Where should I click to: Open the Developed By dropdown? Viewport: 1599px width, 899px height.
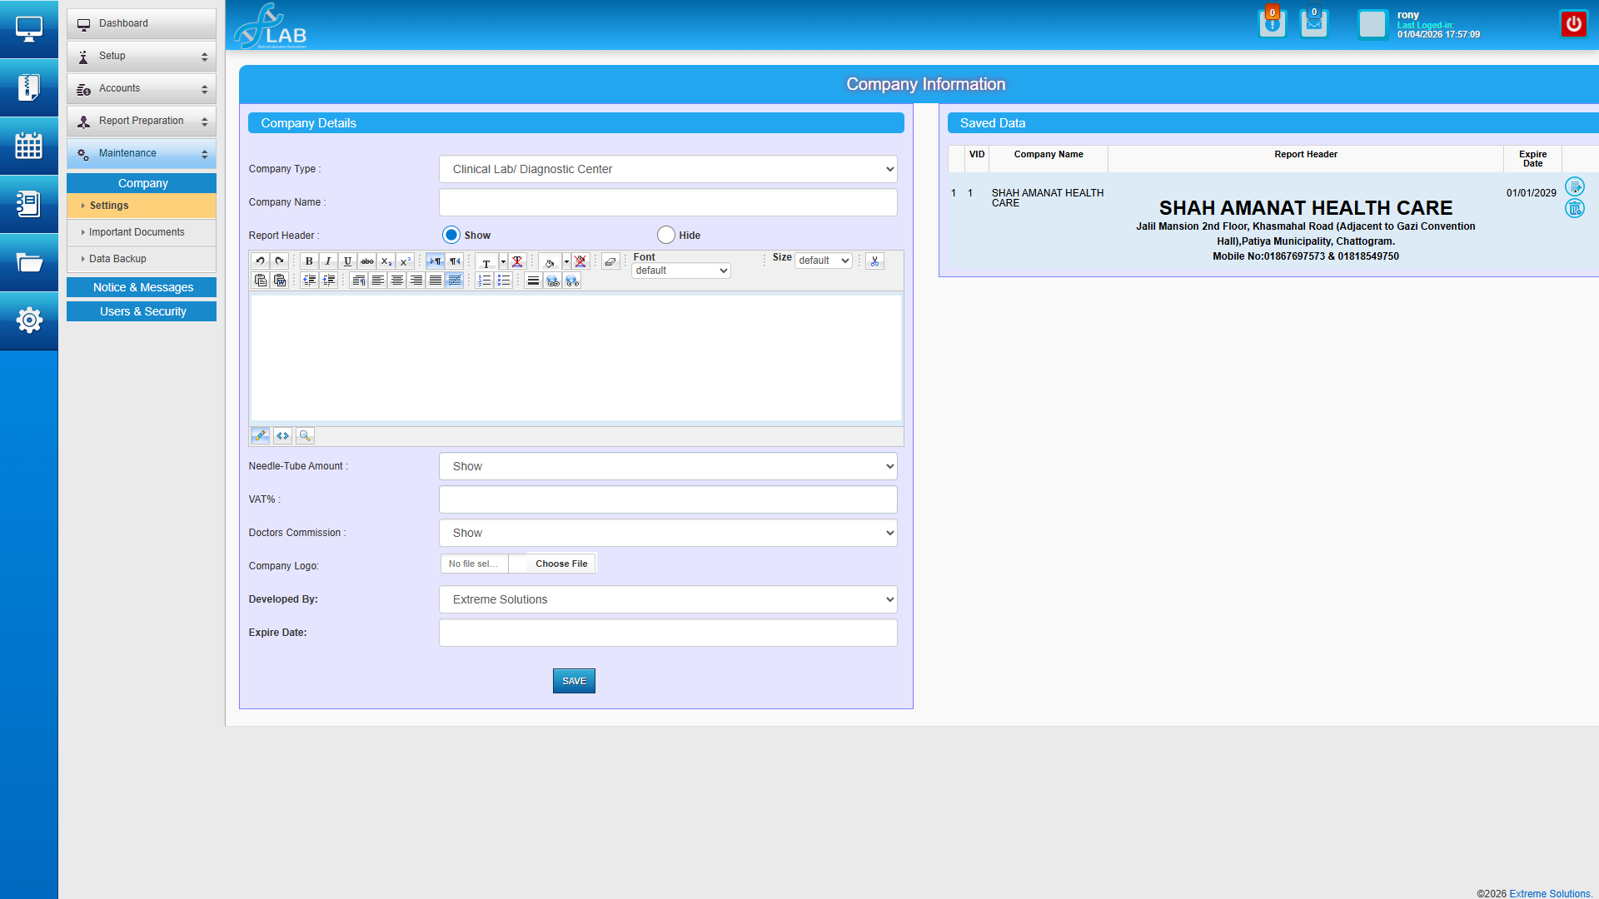(668, 599)
